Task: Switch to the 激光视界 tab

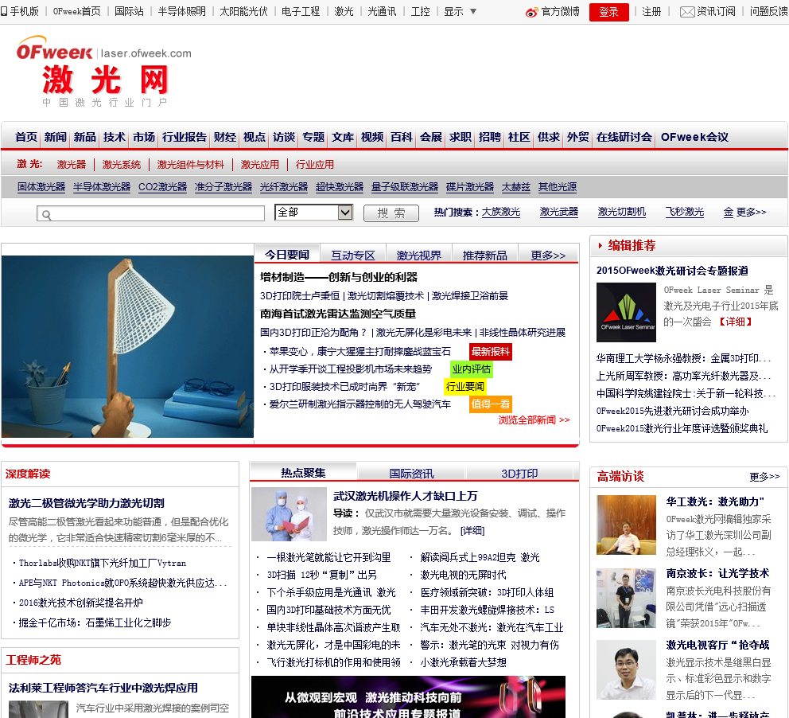Action: pos(418,256)
